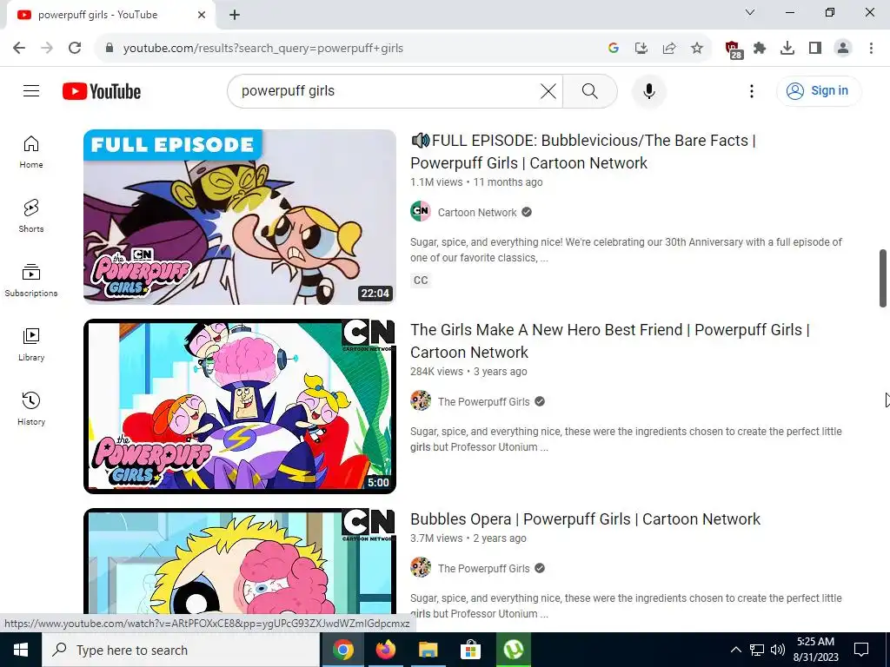Go to the YouTube logo homepage

click(x=102, y=91)
